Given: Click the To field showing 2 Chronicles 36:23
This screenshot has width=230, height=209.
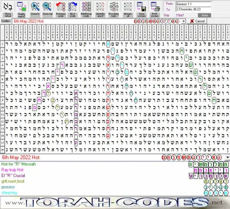Looking at the screenshot, I should [194, 9].
